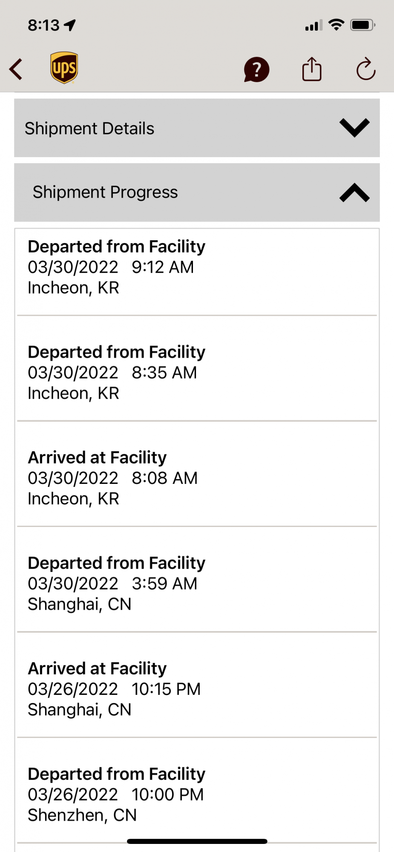The image size is (394, 852).
Task: Expand Shipment Details with the down chevron
Action: coord(354,128)
